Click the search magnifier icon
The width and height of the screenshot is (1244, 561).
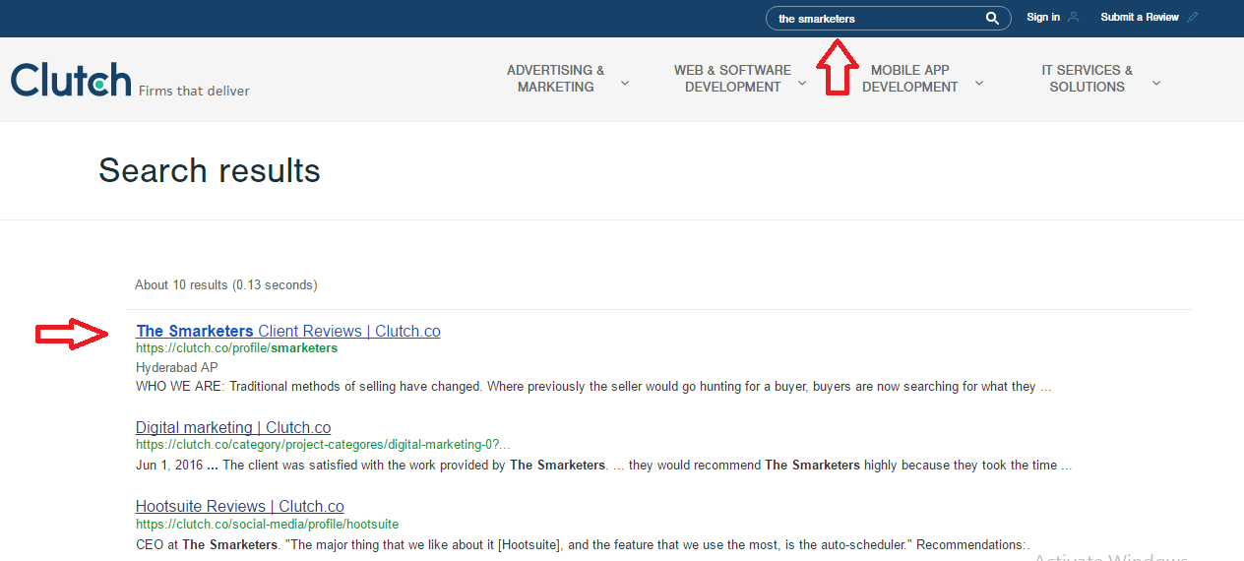pyautogui.click(x=992, y=18)
